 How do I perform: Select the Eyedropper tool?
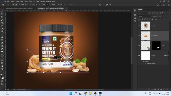pos(2,29)
